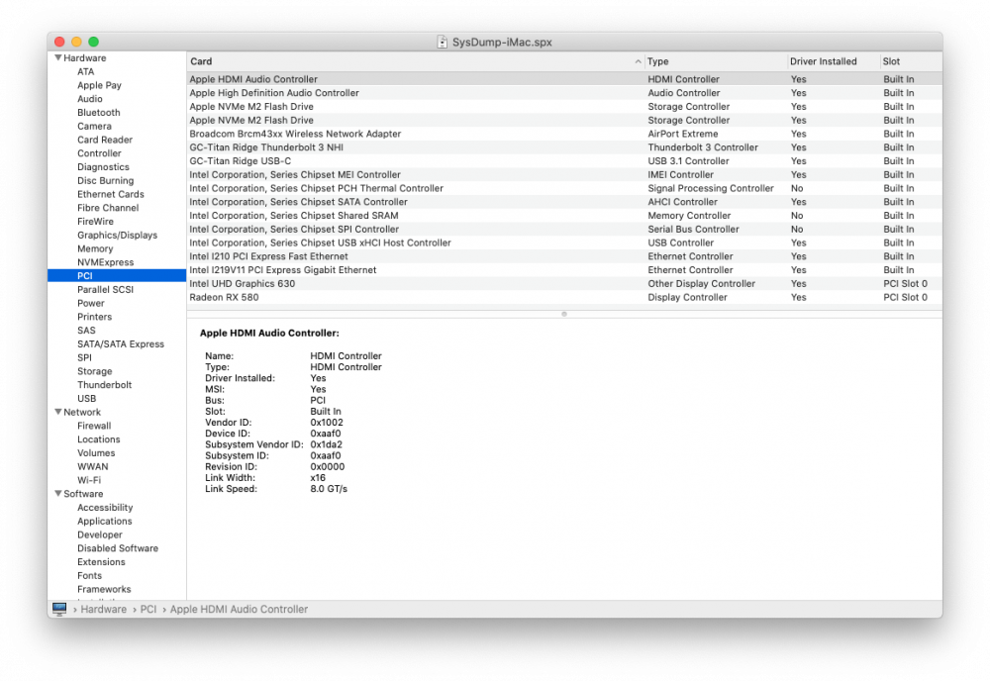Open Firewall under Network
This screenshot has height=681, width=990.
pos(94,426)
